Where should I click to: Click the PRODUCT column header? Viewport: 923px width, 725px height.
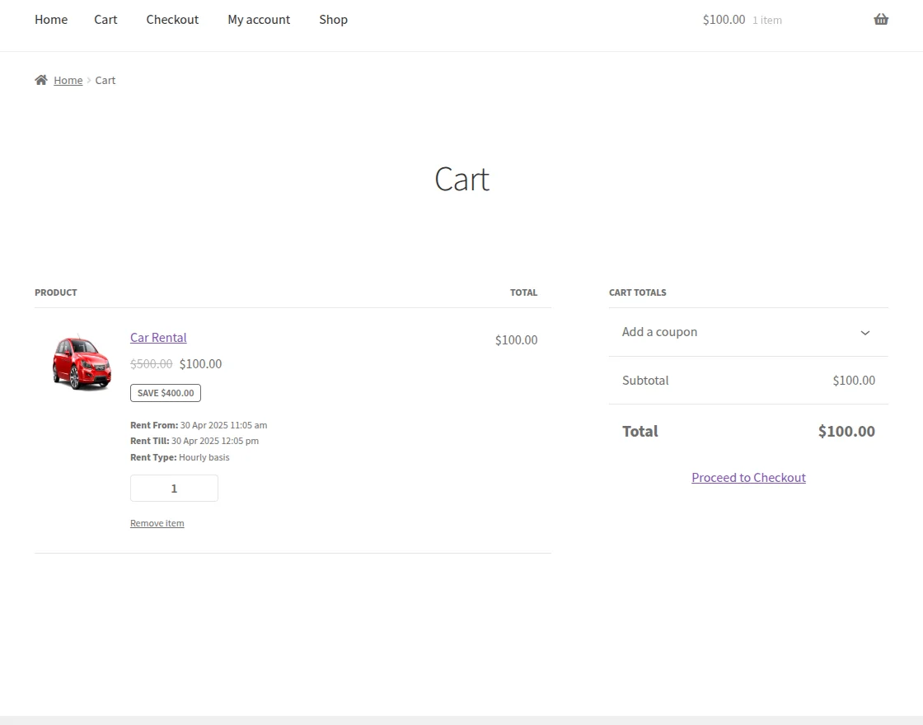click(55, 292)
